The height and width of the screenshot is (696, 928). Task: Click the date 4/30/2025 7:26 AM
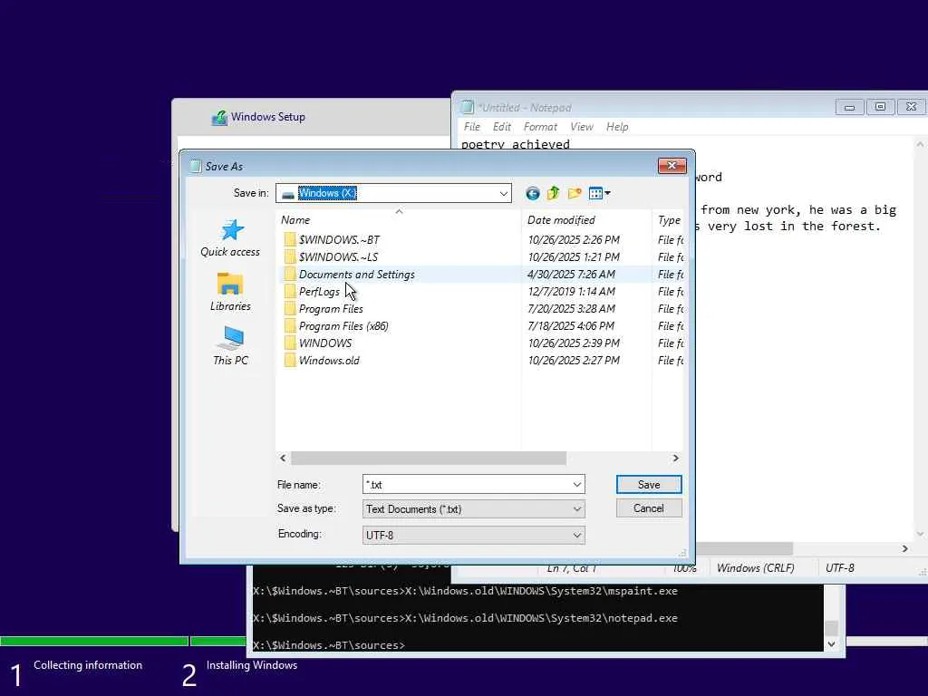click(x=572, y=274)
